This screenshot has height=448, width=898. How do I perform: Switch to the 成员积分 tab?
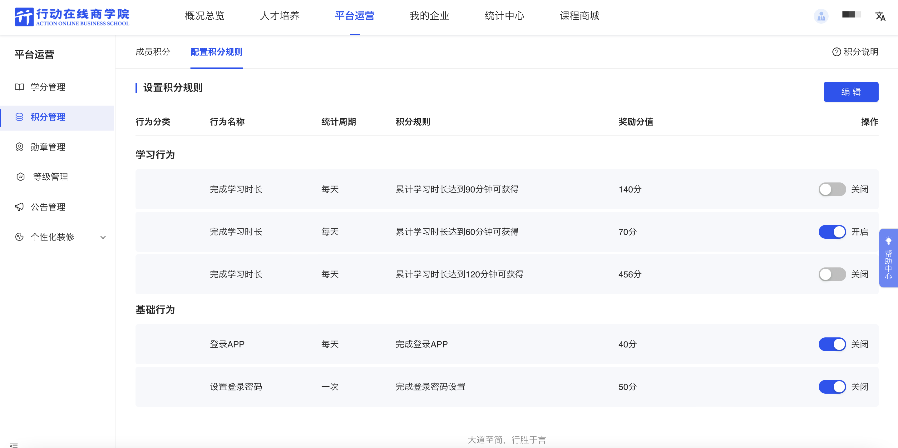tap(153, 52)
